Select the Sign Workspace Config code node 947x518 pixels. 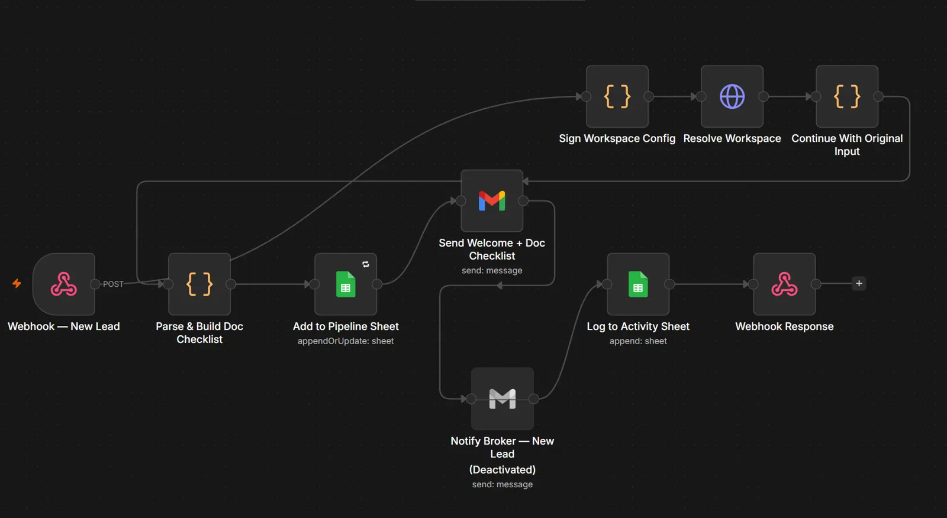point(617,96)
